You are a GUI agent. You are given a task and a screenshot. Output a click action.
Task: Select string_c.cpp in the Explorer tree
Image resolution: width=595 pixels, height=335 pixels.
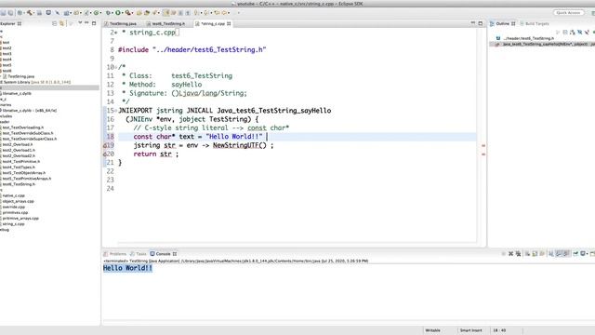[x=13, y=224]
